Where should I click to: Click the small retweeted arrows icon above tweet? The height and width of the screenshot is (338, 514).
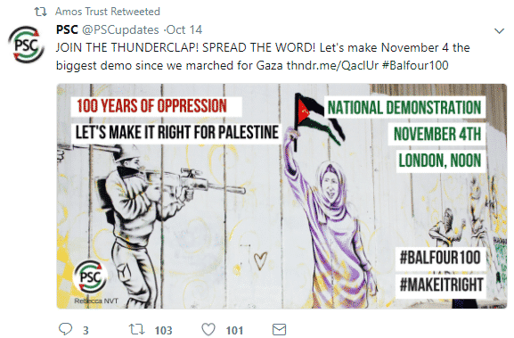(x=41, y=12)
